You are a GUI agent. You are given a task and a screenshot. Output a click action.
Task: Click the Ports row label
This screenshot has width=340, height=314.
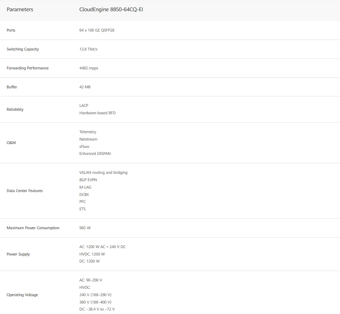(11, 30)
